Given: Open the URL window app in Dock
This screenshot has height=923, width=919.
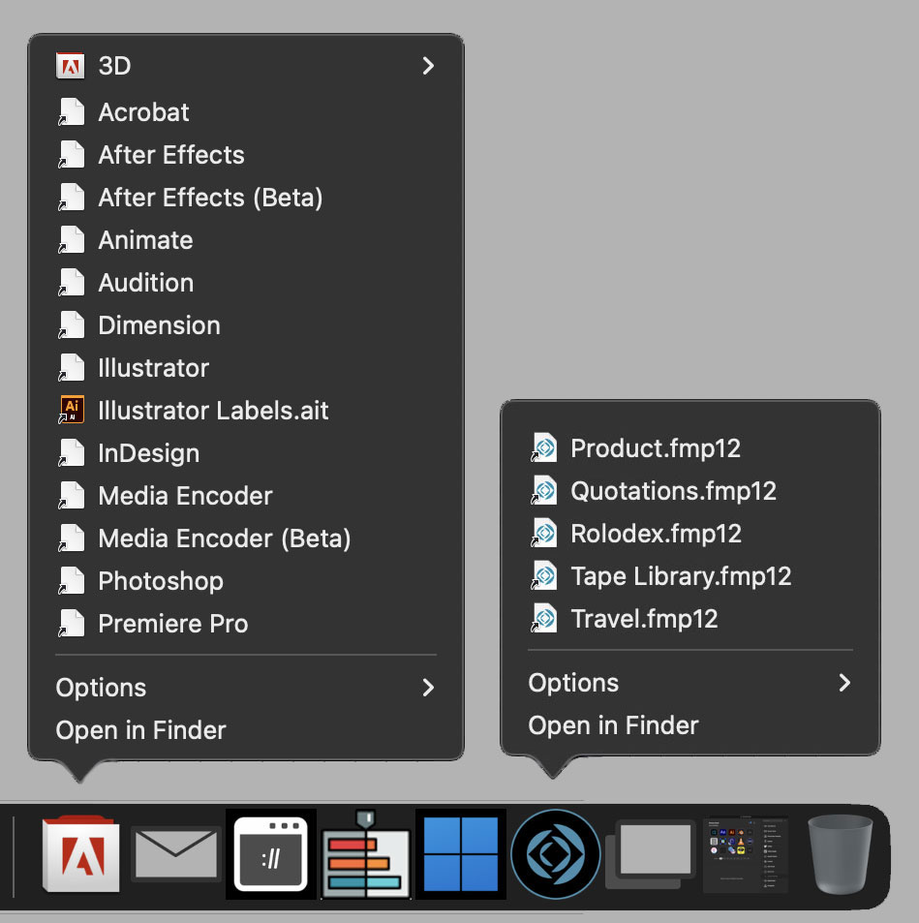Looking at the screenshot, I should tap(270, 854).
